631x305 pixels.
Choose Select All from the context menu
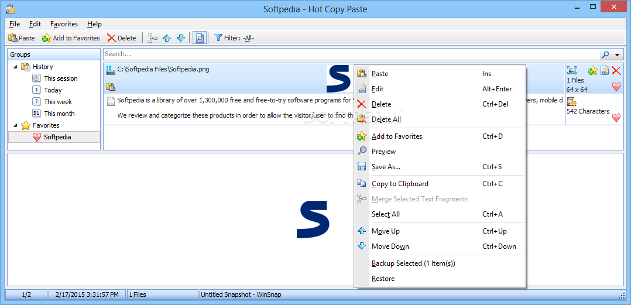point(440,214)
